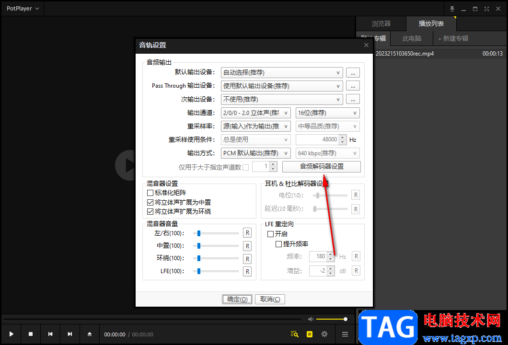Toggle 仅用于大于指定声道数 checkbox

tap(245, 167)
